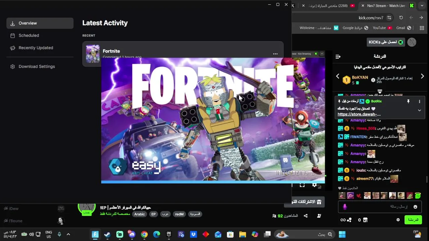Screen dimensions: 429x241
Task: Open Epic Games Launcher from the taskbar
Action: coord(169,234)
